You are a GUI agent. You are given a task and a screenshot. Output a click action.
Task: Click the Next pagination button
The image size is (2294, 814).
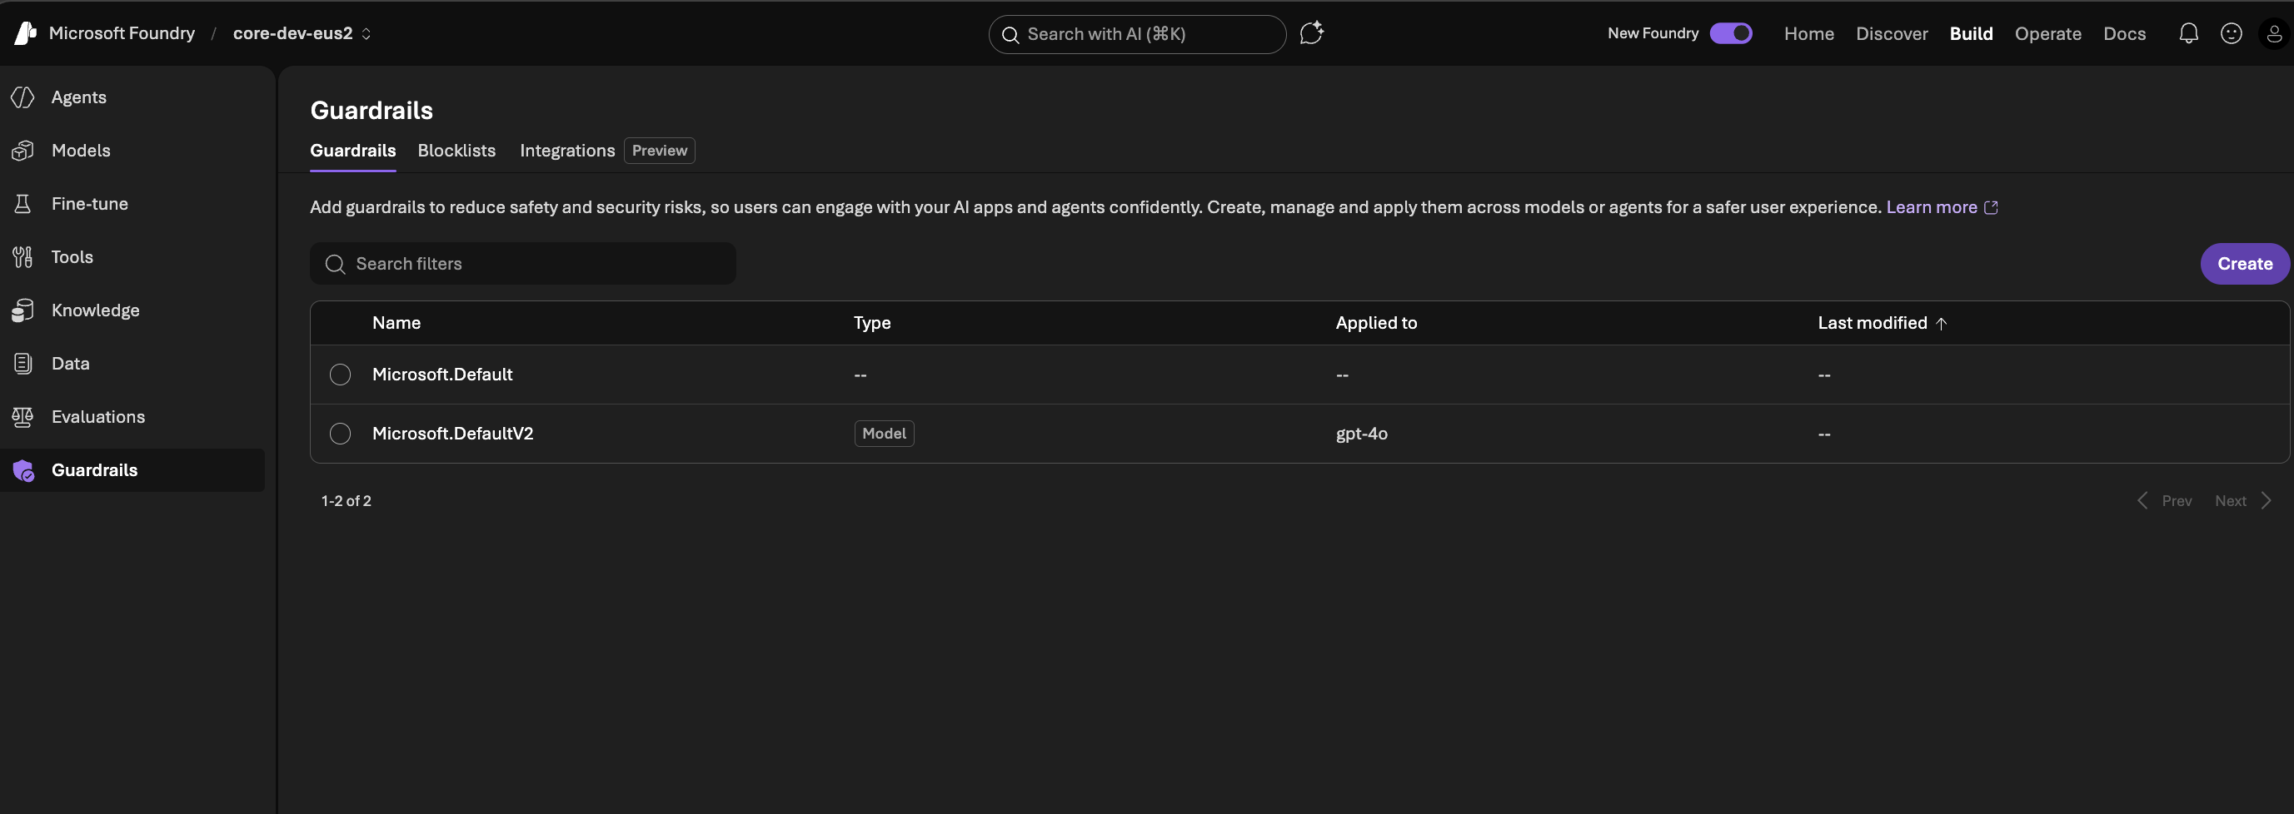(2243, 501)
